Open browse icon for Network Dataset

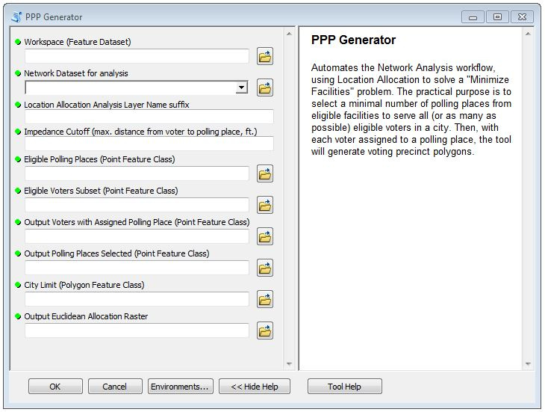(x=265, y=87)
